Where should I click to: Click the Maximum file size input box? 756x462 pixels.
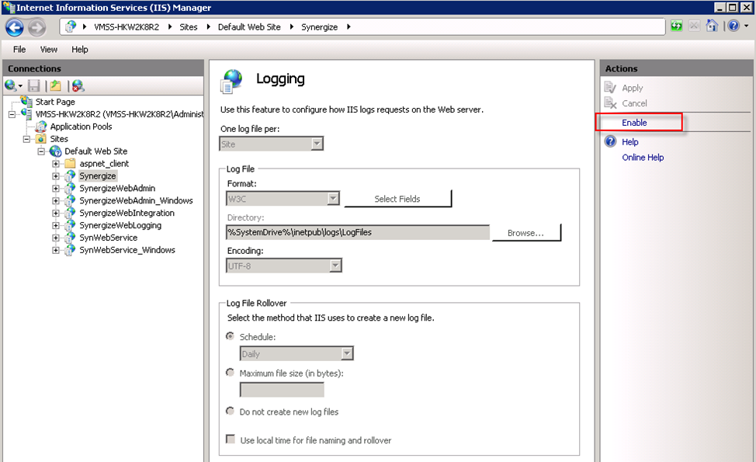point(282,390)
